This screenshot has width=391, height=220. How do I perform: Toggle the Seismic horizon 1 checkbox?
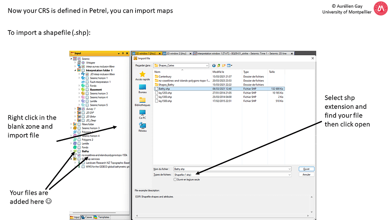(87, 78)
